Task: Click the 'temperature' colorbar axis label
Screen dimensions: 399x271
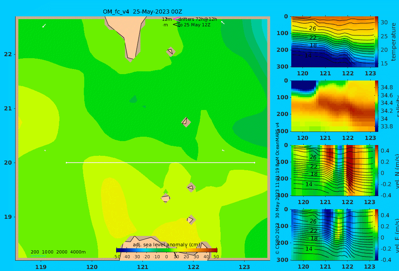Action: [393, 42]
